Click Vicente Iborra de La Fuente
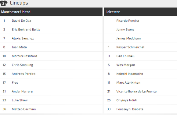 point(136,92)
